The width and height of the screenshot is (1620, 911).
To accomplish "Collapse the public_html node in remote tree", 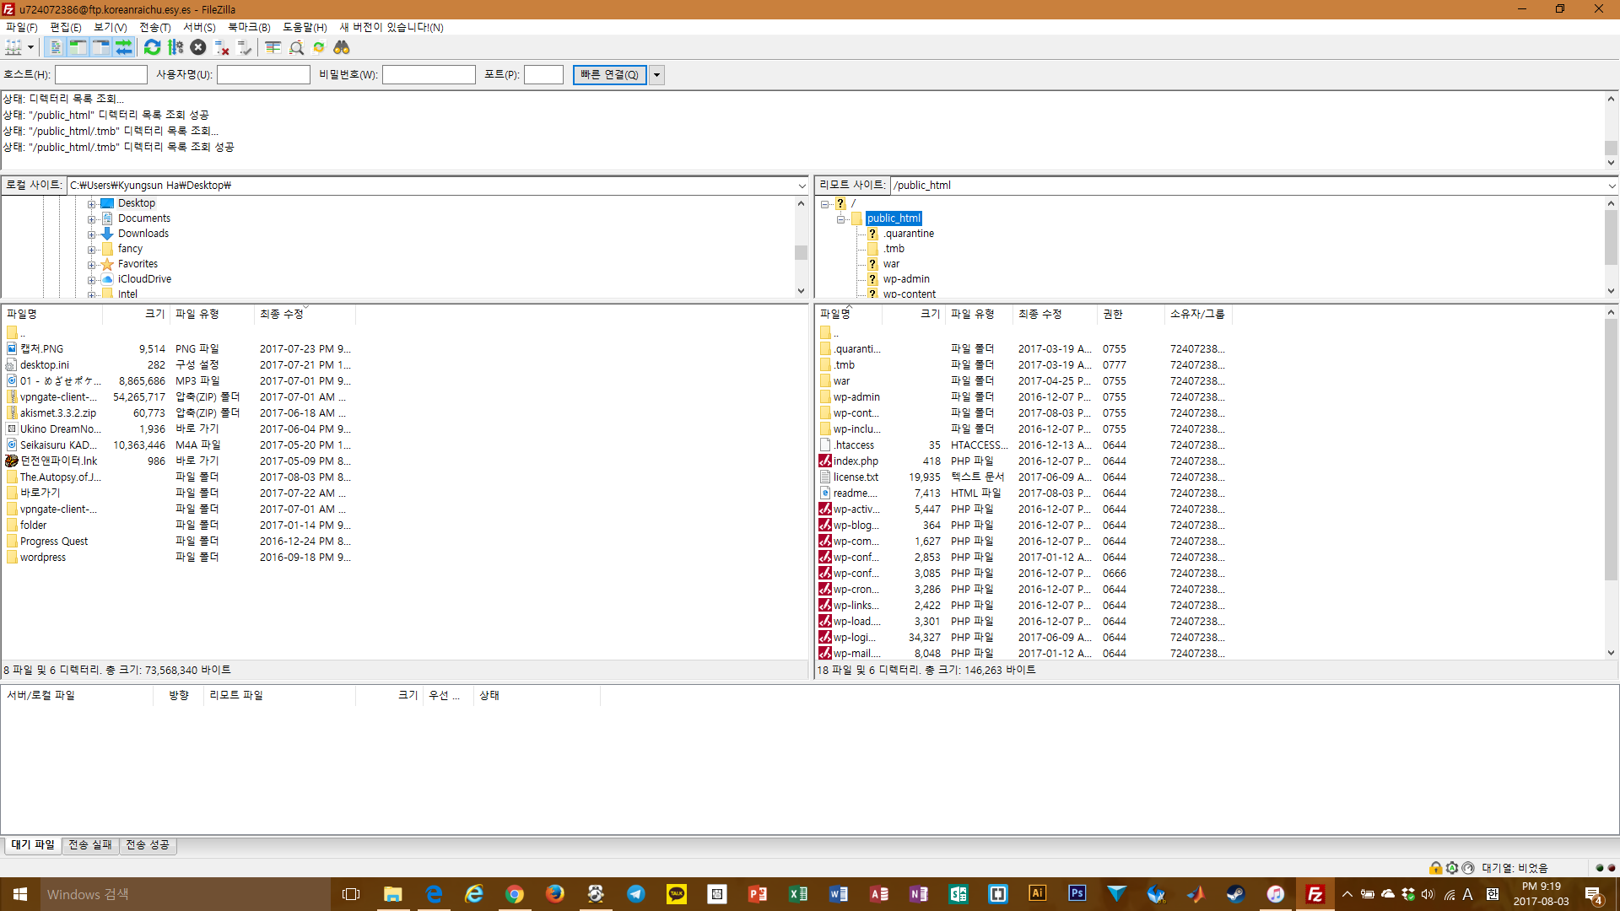I will (x=841, y=219).
